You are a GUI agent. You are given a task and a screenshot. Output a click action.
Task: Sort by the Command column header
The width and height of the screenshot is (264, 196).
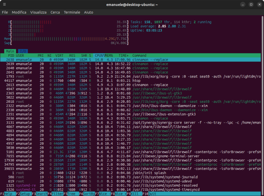click(x=139, y=56)
